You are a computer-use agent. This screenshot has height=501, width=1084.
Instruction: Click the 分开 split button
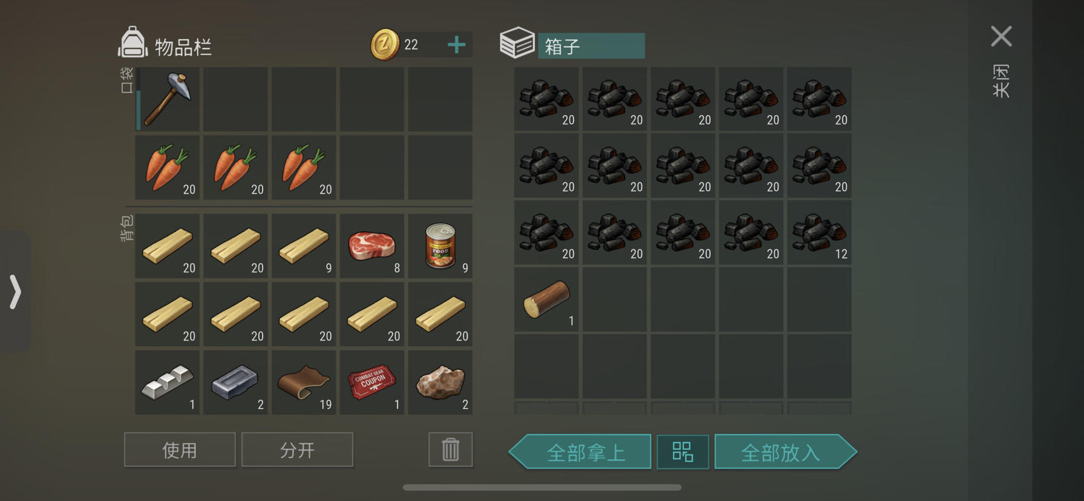[297, 450]
